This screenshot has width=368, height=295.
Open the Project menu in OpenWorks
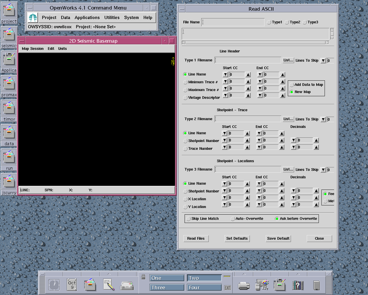[49, 18]
